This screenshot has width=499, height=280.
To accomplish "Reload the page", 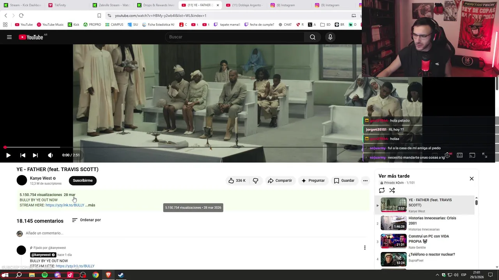I will pyautogui.click(x=21, y=16).
